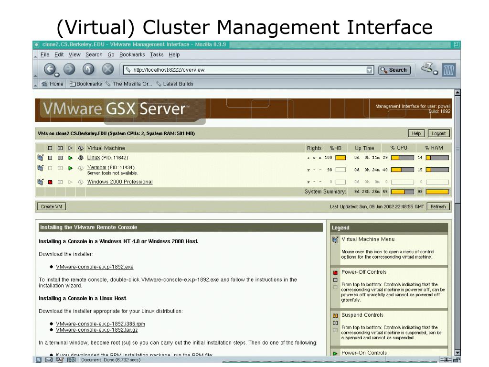Open The Mozilla Or... bookmark

click(x=129, y=84)
